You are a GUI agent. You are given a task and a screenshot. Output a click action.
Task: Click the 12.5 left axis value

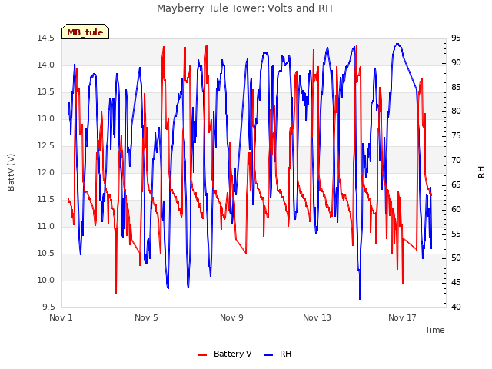point(46,146)
